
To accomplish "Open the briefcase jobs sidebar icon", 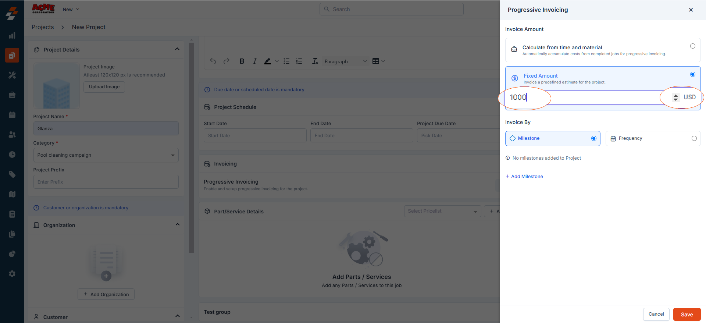I will click(x=12, y=95).
